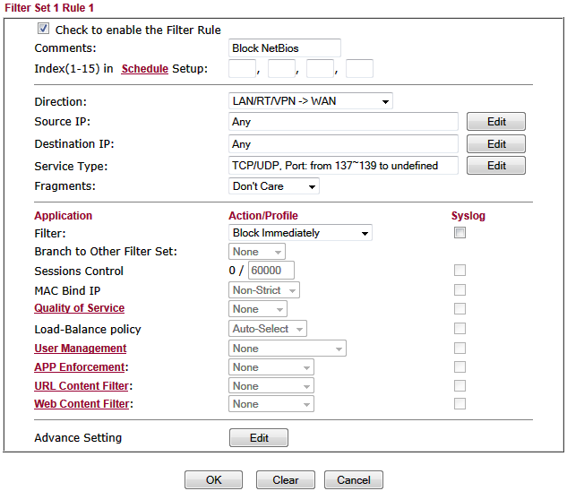Screen dimensions: 567x491
Task: Tick the Sessions Control syslog checkbox
Action: [x=460, y=271]
